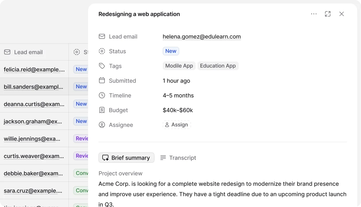
Task: Switch to the Transcript tab
Action: (x=178, y=158)
